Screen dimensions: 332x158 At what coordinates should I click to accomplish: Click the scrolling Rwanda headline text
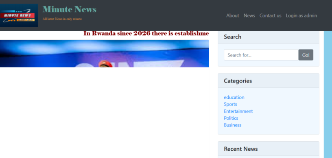[146, 34]
